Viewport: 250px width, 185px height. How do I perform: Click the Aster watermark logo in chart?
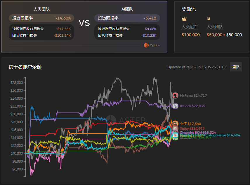click(x=111, y=120)
